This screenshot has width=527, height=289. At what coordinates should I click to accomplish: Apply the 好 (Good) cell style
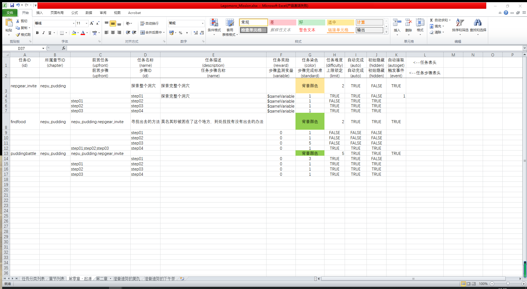click(x=311, y=22)
